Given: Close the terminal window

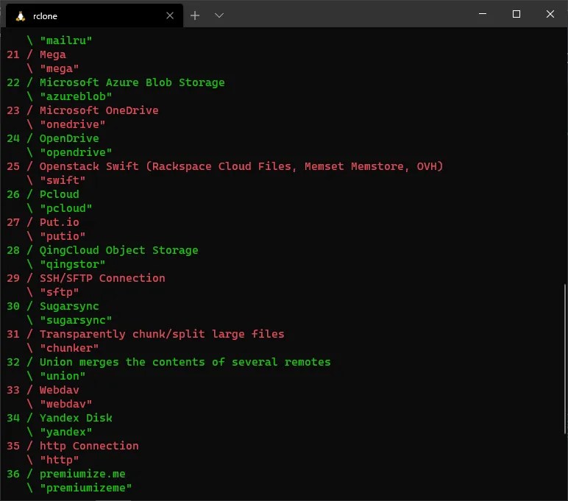Looking at the screenshot, I should coord(550,14).
